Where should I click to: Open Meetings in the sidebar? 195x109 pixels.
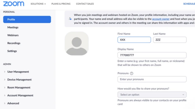13,27
